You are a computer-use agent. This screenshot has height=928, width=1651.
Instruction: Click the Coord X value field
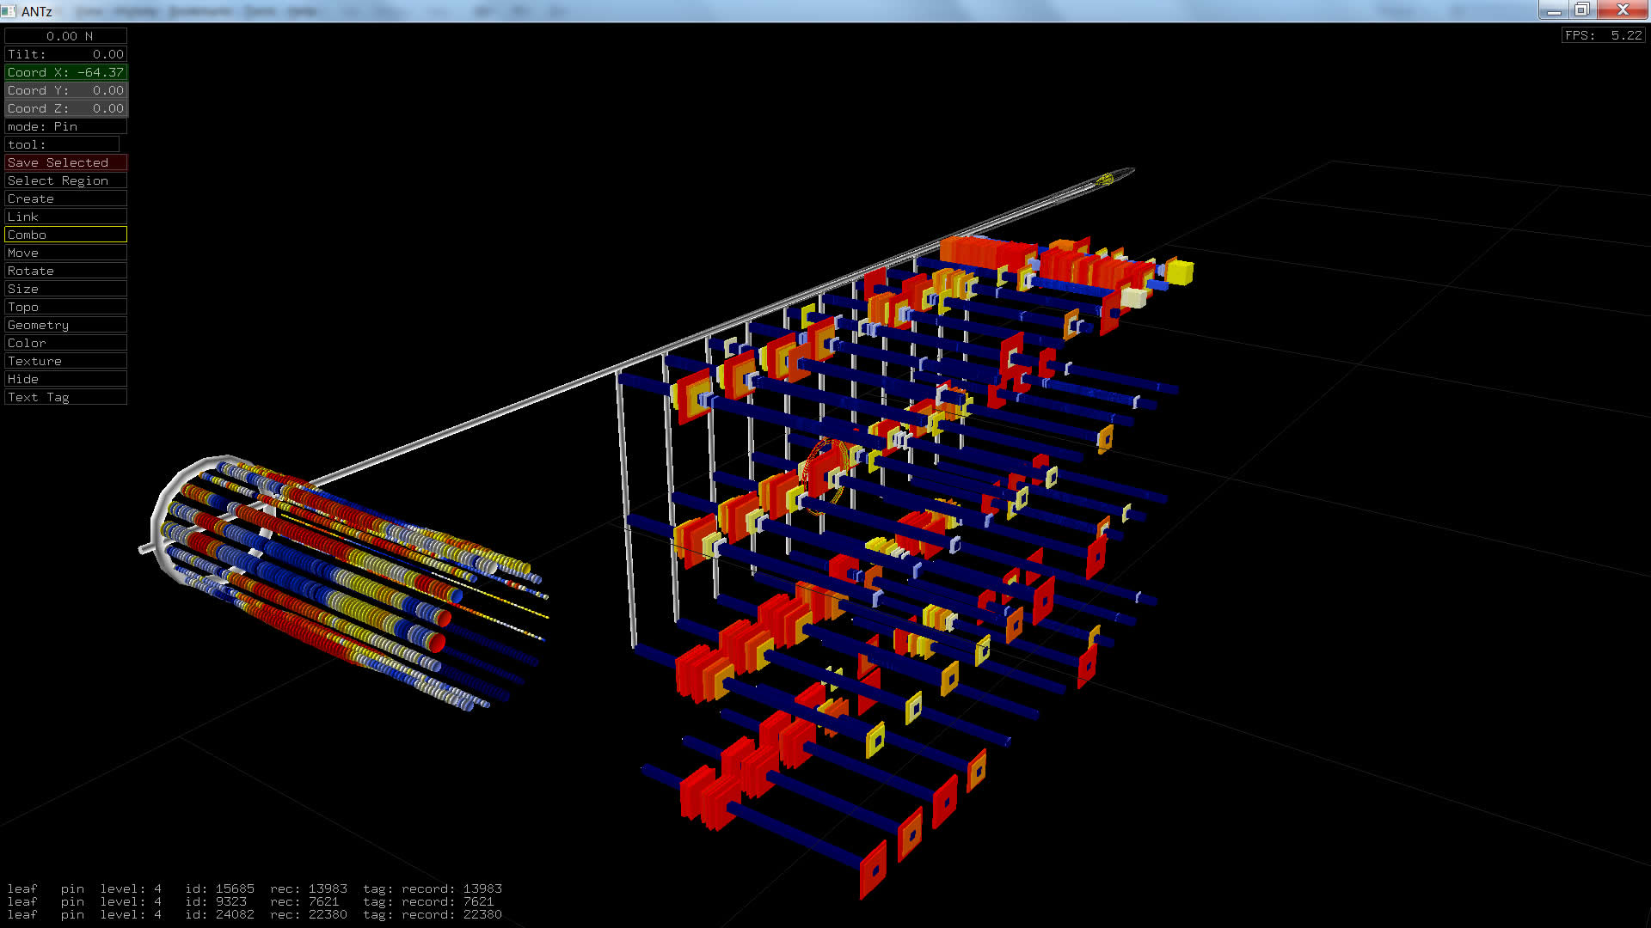coord(65,72)
